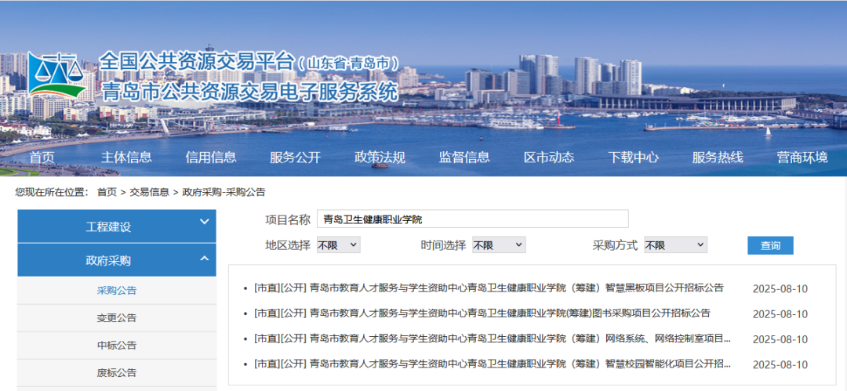847x391 pixels.
Task: Open the 采购方式 dropdown
Action: [x=675, y=245]
